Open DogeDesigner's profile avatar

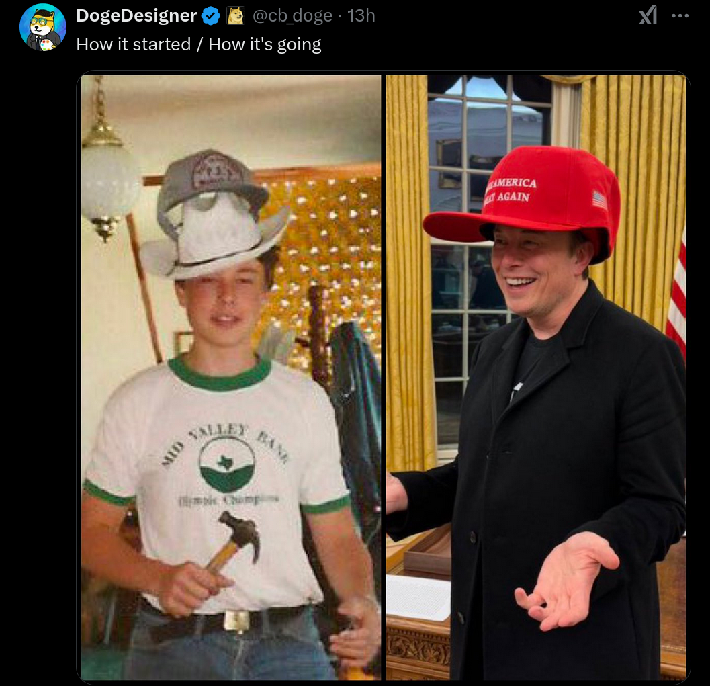[43, 27]
